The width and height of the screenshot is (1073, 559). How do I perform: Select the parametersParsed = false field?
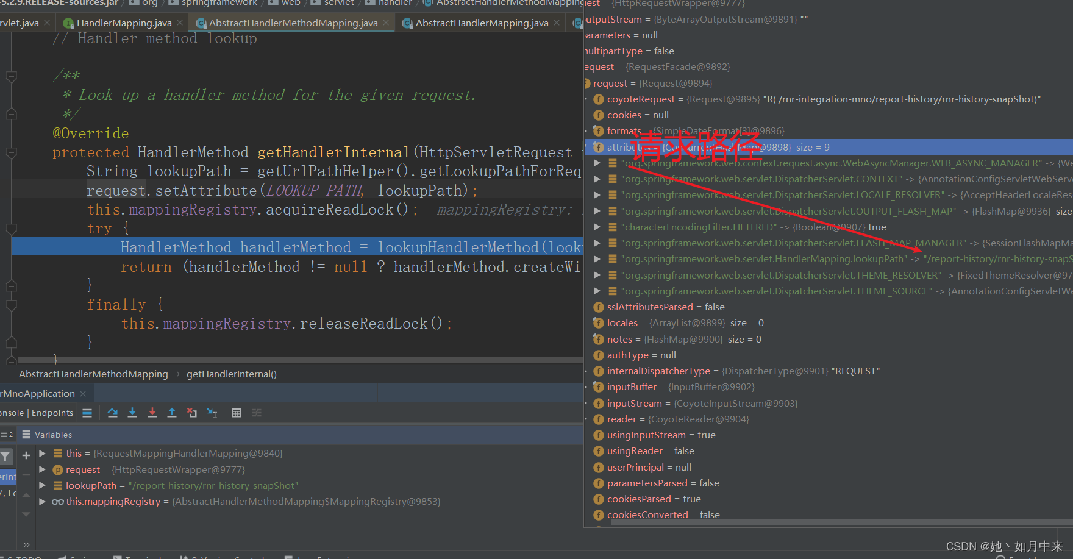pyautogui.click(x=663, y=483)
